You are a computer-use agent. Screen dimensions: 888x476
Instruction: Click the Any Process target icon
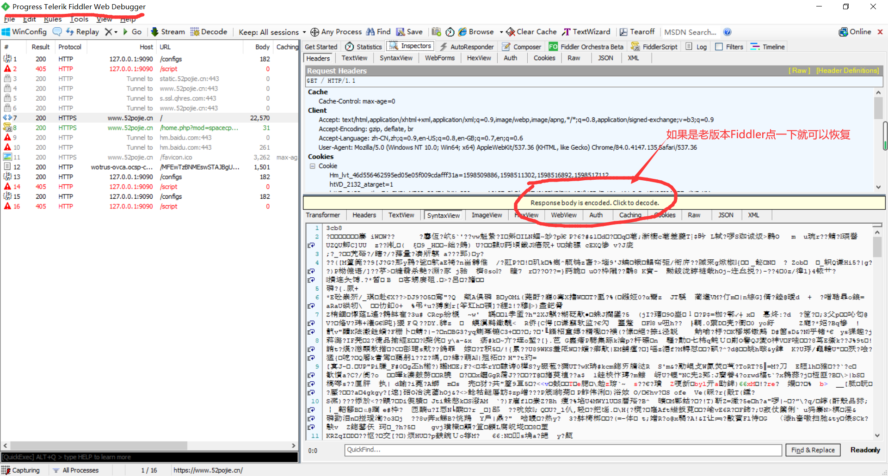click(x=314, y=32)
